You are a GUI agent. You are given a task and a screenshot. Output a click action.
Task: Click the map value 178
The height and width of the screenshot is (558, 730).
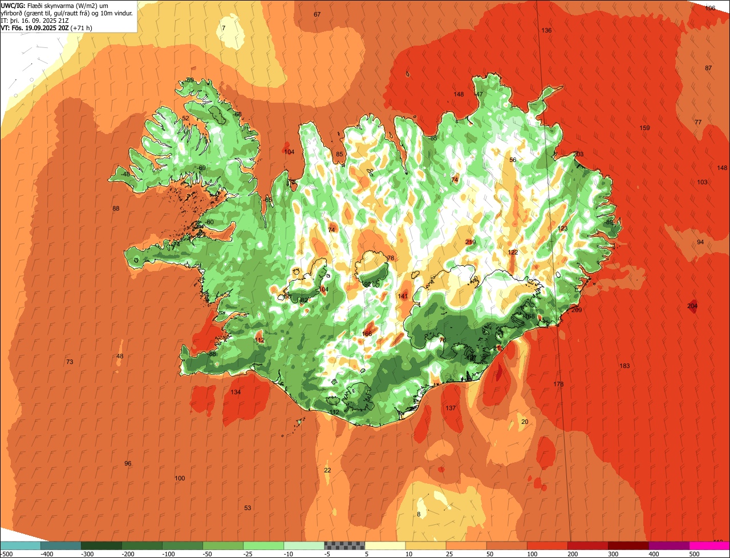point(558,385)
